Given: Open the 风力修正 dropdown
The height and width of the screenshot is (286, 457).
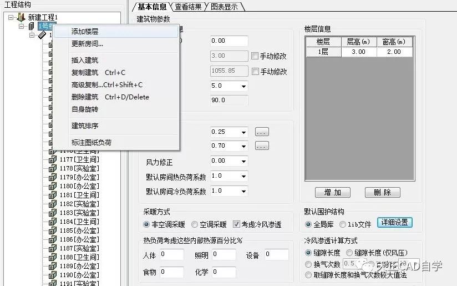Looking at the screenshot, I should tap(243, 161).
